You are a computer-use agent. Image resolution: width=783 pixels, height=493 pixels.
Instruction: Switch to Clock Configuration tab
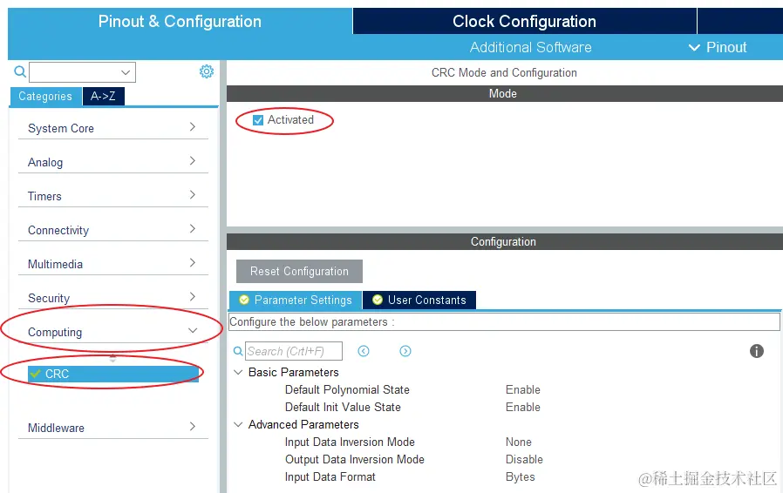[524, 22]
